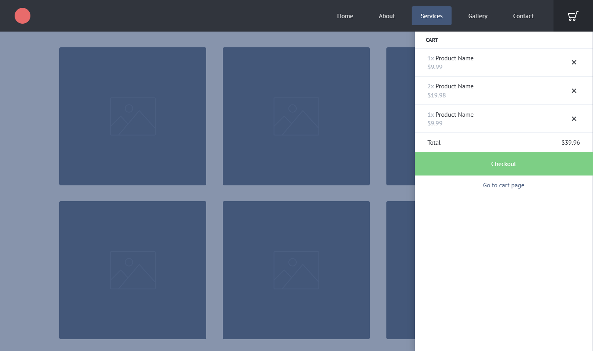593x351 pixels.
Task: Remove the $19.98 cart item
Action: tap(574, 91)
